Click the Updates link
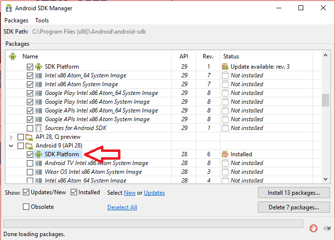The height and width of the screenshot is (240, 335). 154,193
